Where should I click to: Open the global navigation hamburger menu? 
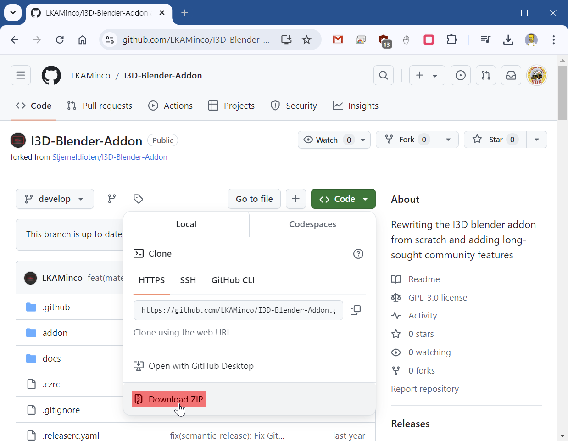(x=21, y=75)
